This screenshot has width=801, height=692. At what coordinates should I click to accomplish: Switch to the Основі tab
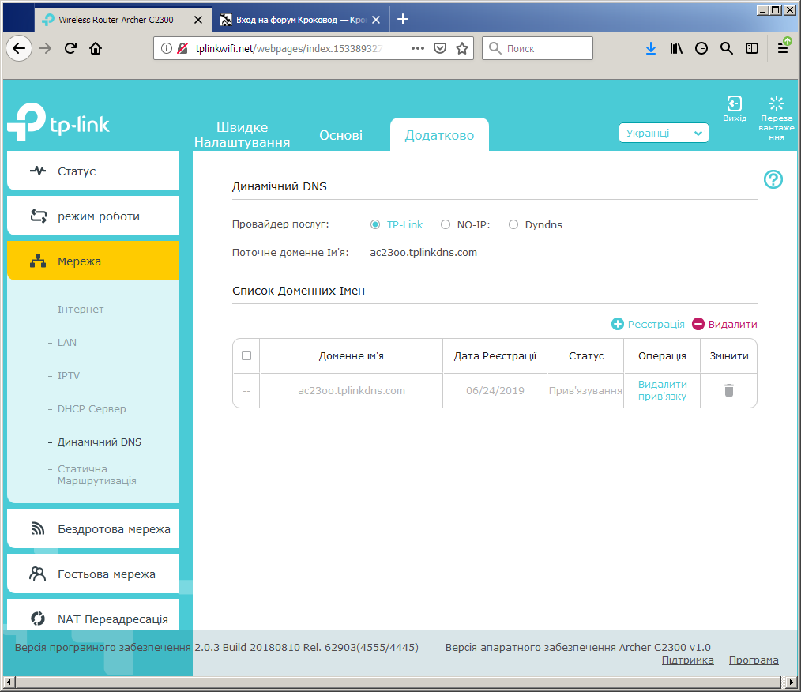pos(340,135)
